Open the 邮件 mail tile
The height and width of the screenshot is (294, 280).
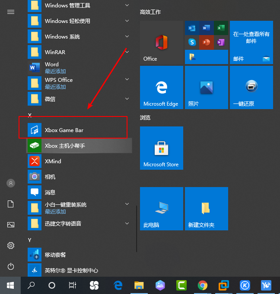[x=251, y=42]
